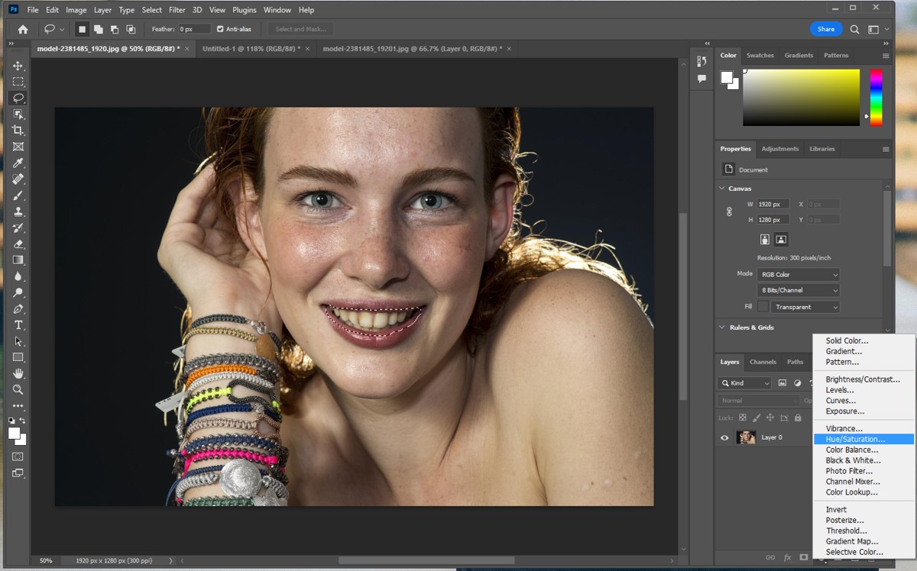This screenshot has height=571, width=917.
Task: Click the layer effects fx icon
Action: click(x=787, y=558)
